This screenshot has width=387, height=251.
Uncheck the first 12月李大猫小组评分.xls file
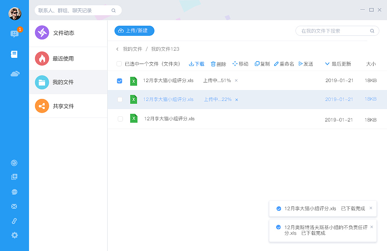pyautogui.click(x=119, y=81)
